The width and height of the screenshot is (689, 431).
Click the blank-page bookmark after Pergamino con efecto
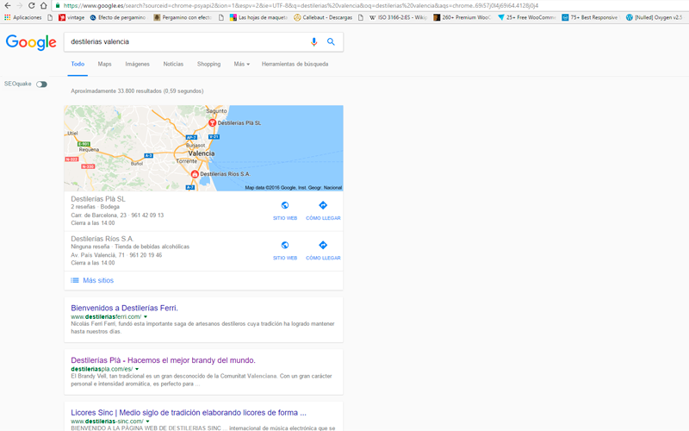tap(221, 17)
